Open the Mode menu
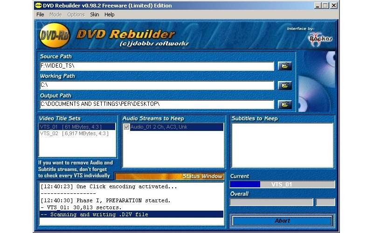Image resolution: width=373 pixels, height=233 pixels. [x=55, y=14]
